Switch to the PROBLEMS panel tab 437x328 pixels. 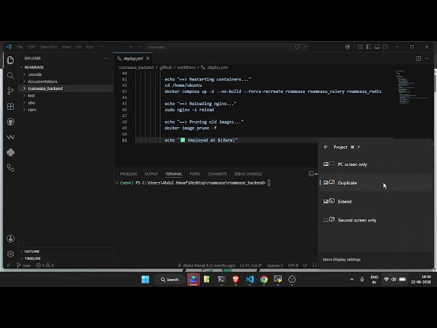pos(128,174)
